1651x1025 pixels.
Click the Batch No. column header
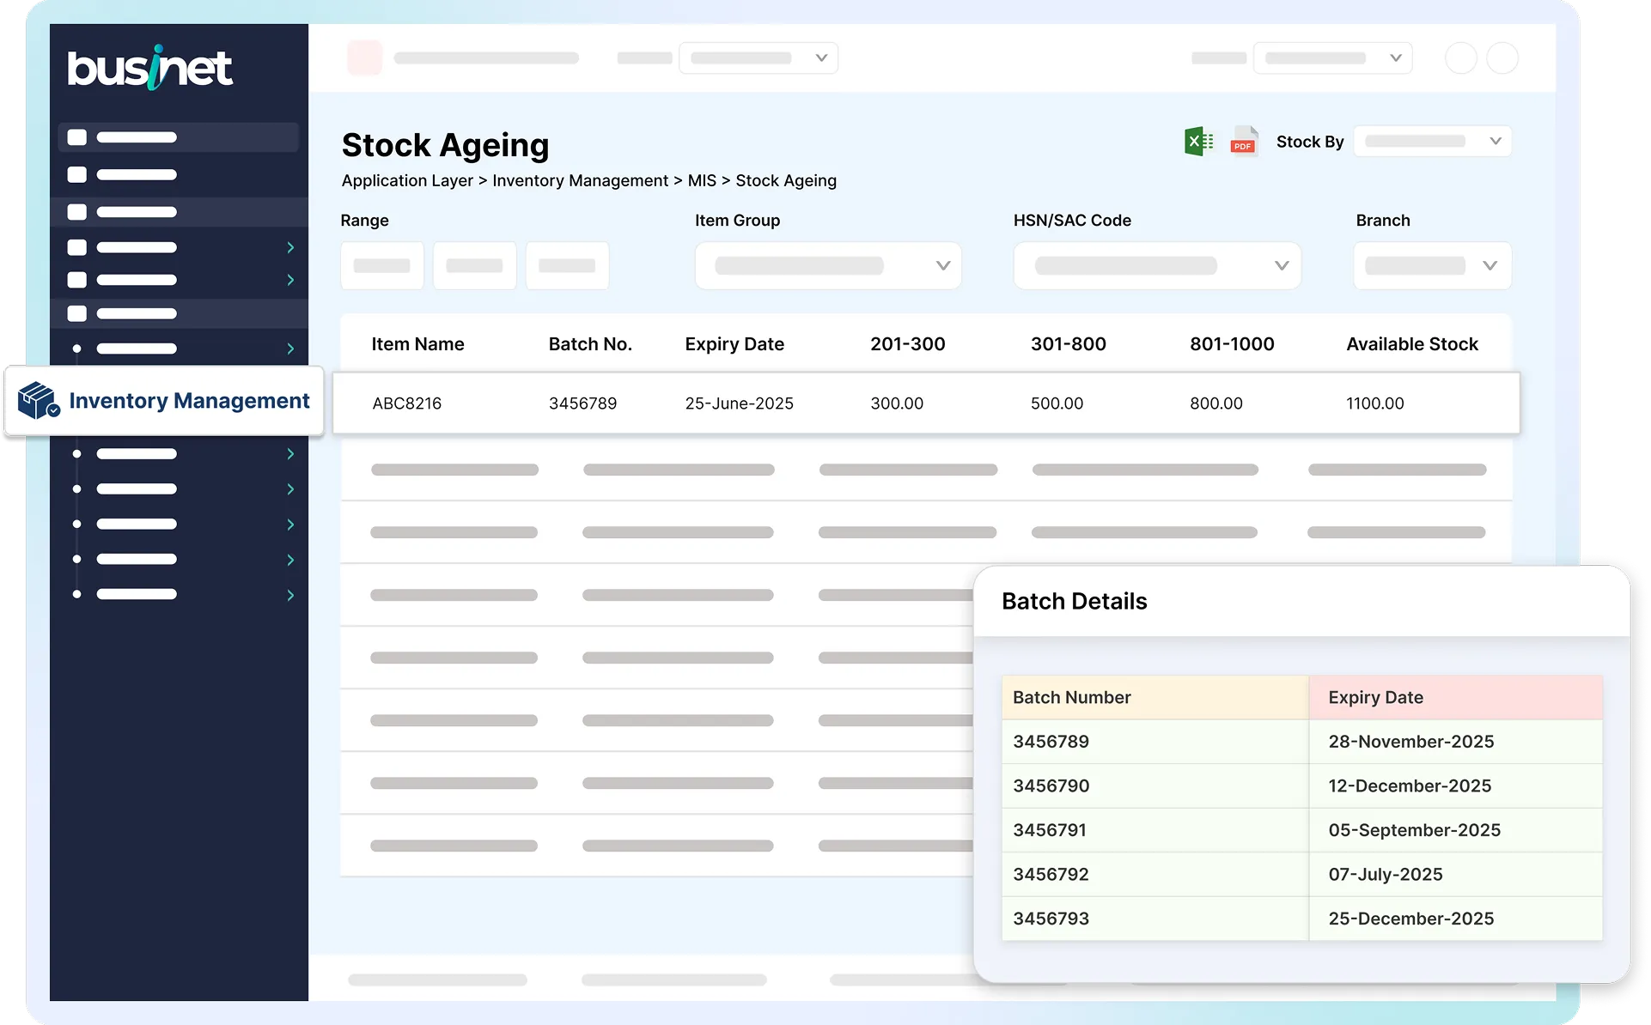pos(590,344)
